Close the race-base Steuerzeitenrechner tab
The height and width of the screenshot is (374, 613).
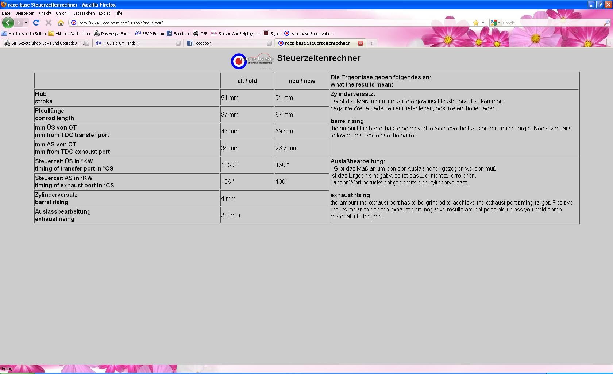361,43
